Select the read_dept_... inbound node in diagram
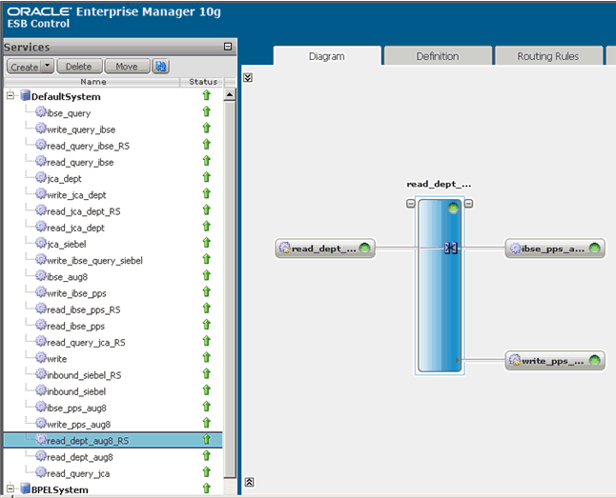The image size is (616, 498). coord(325,248)
